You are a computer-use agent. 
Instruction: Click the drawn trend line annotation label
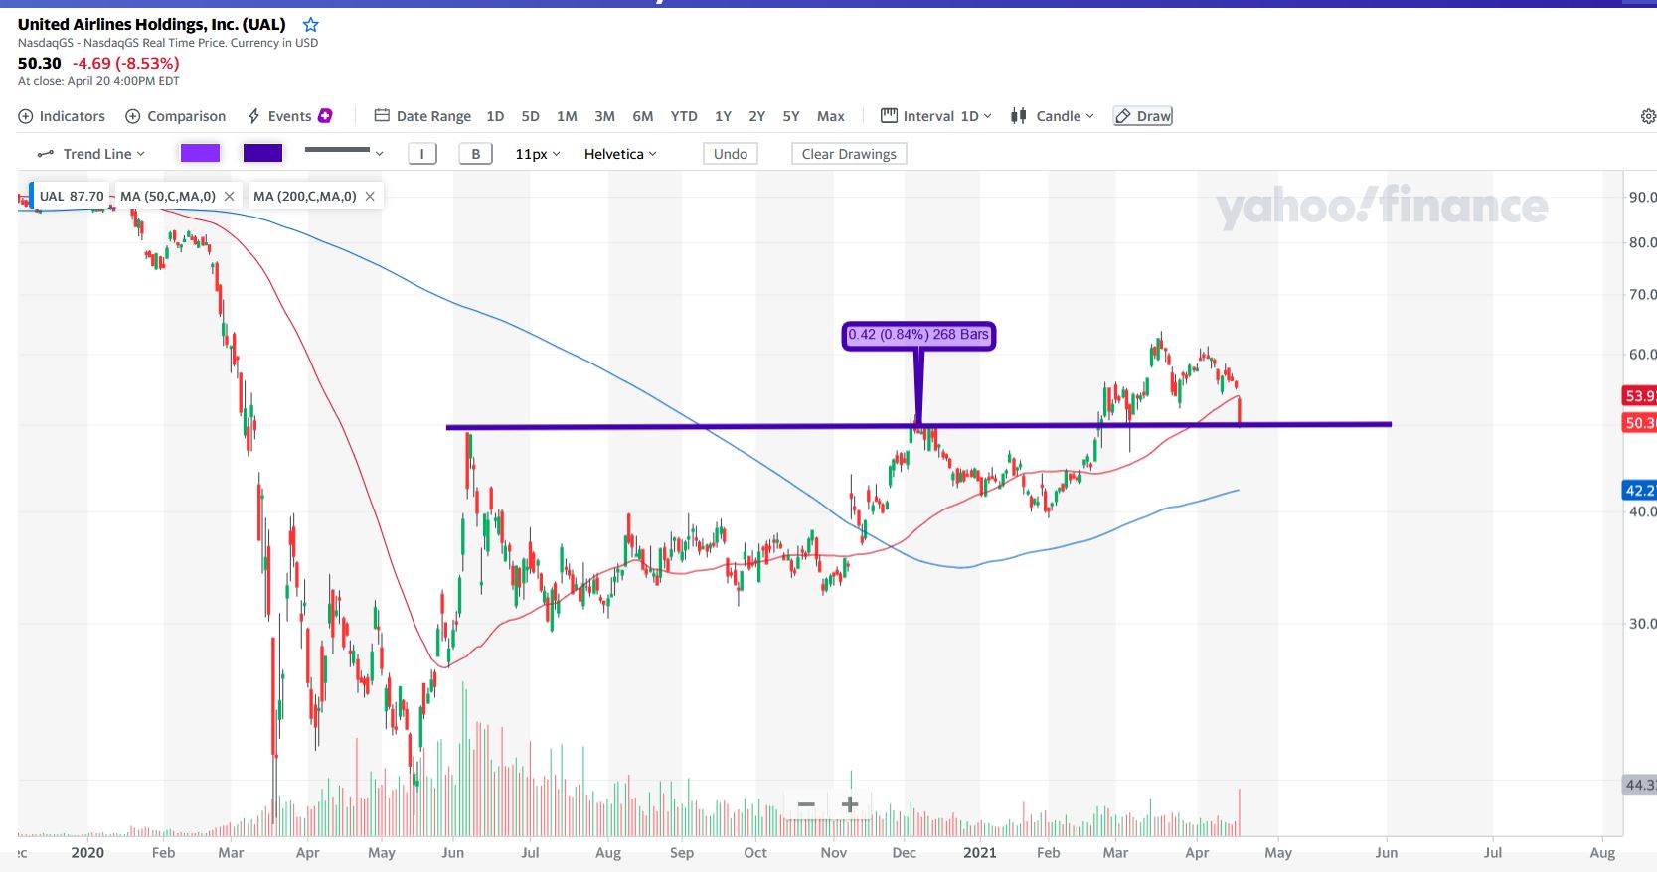pos(918,335)
